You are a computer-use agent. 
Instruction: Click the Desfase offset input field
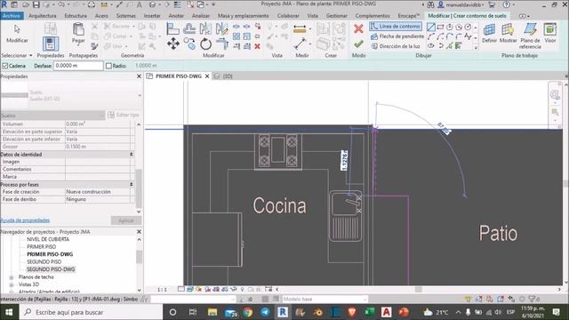click(x=78, y=66)
